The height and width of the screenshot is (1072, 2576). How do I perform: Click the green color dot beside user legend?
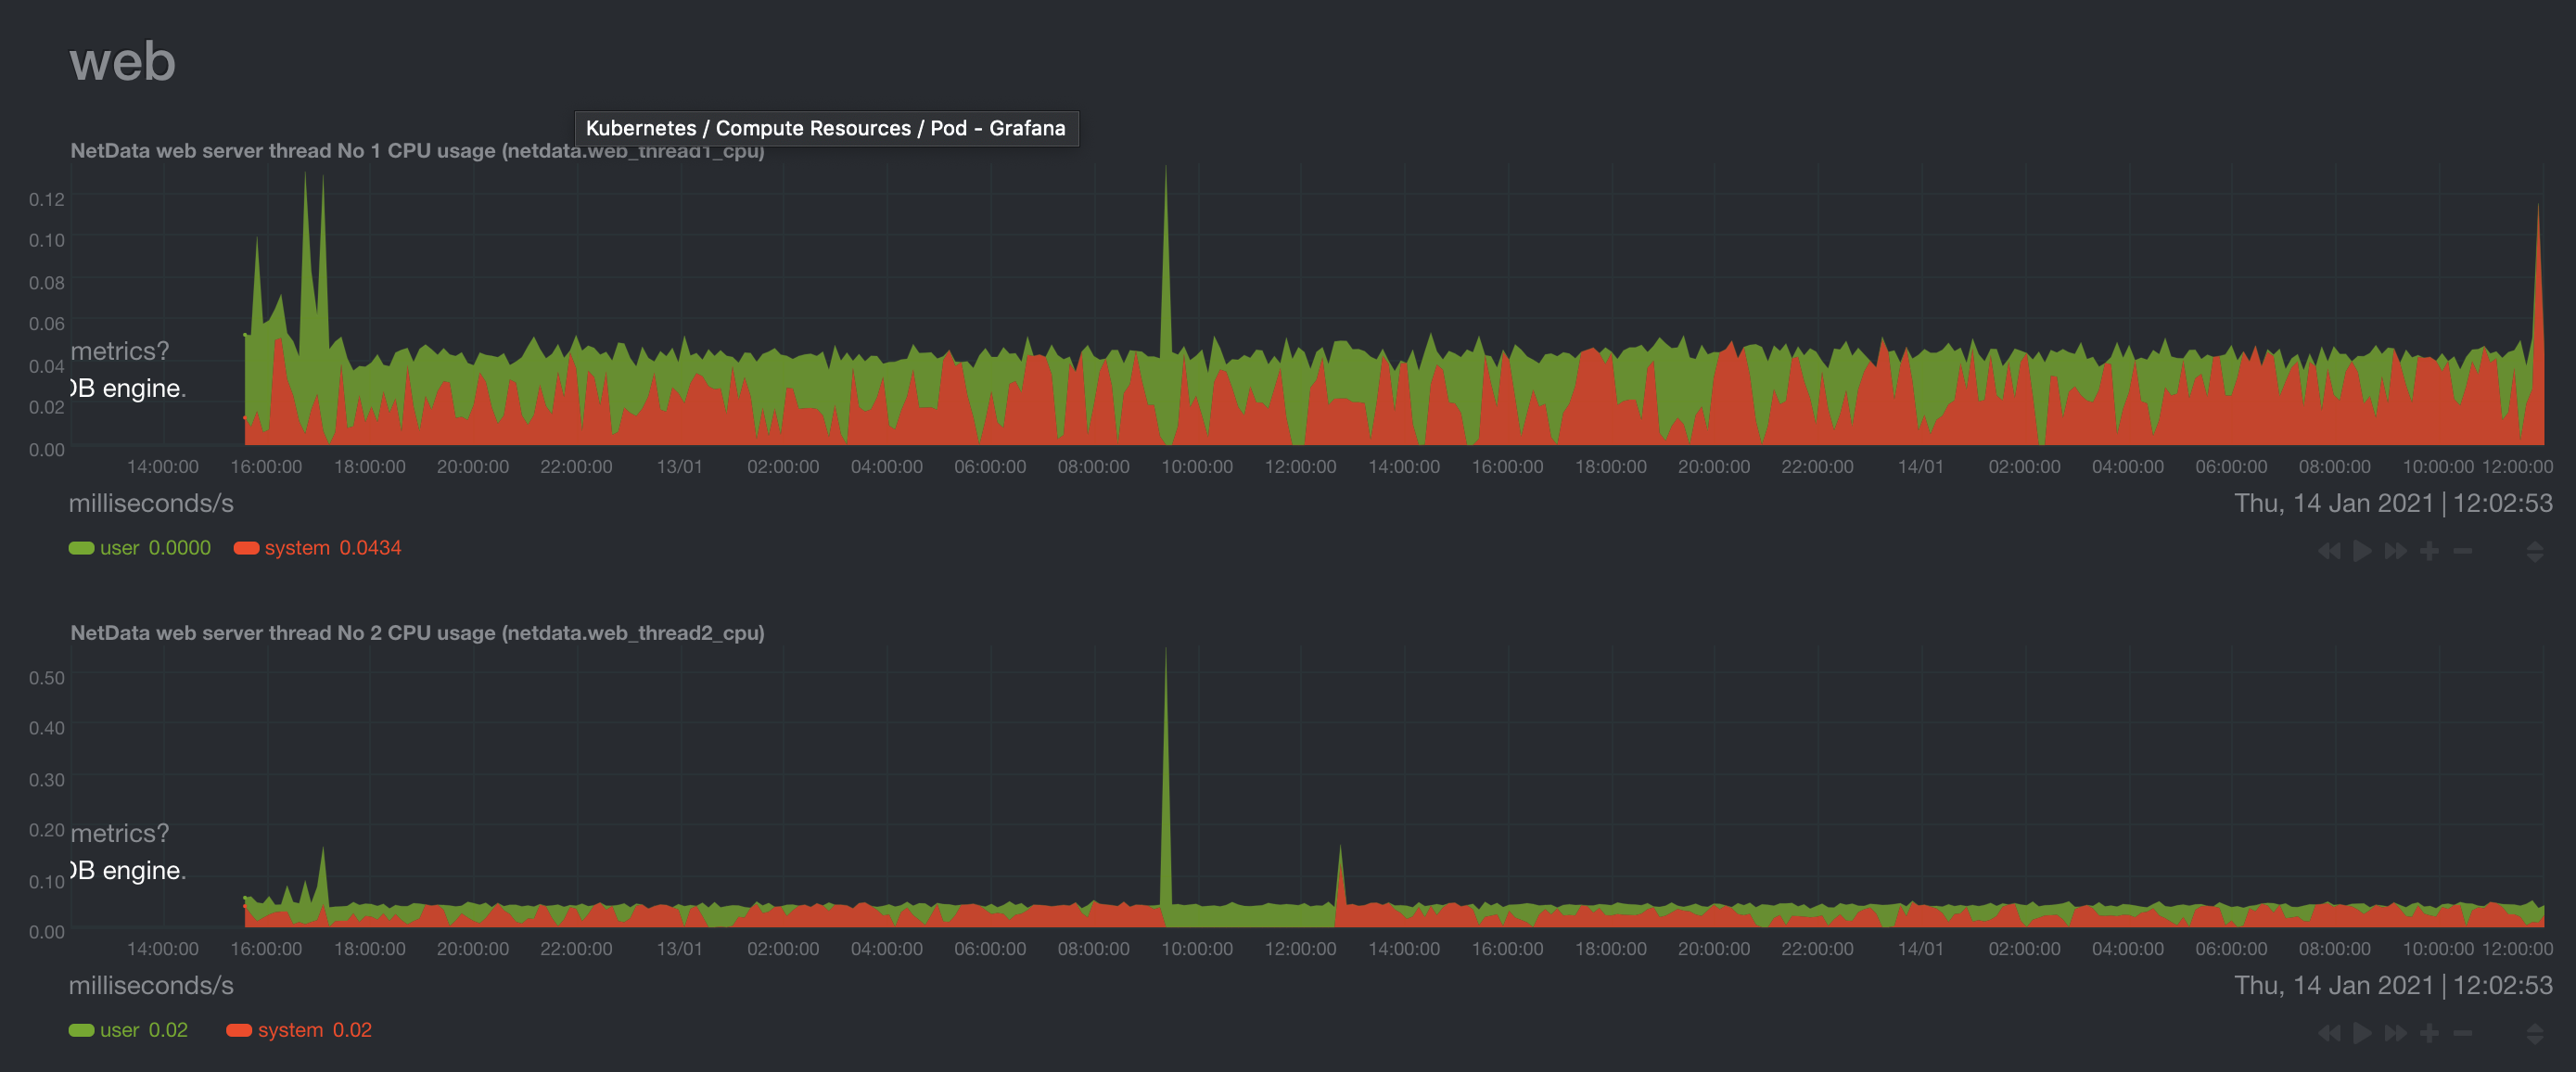coord(79,547)
